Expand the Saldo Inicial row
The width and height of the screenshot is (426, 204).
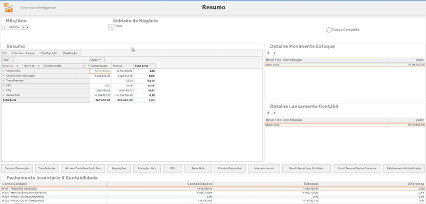click(4, 71)
